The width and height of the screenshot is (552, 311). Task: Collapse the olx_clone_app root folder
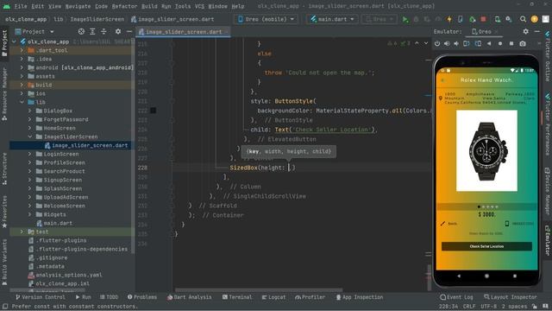pos(15,41)
